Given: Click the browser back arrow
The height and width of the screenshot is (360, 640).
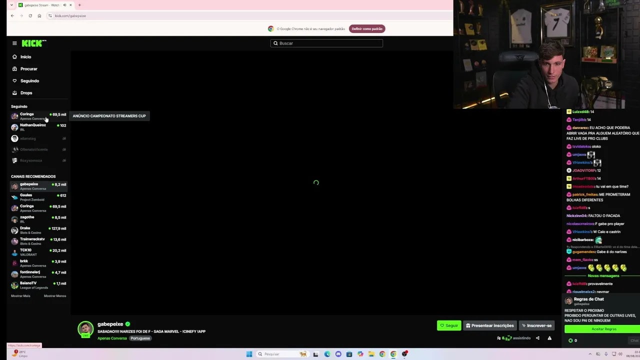Looking at the screenshot, I should pyautogui.click(x=12, y=16).
